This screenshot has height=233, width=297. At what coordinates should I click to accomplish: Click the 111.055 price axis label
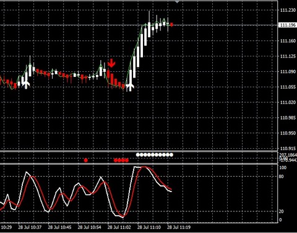pos(288,87)
